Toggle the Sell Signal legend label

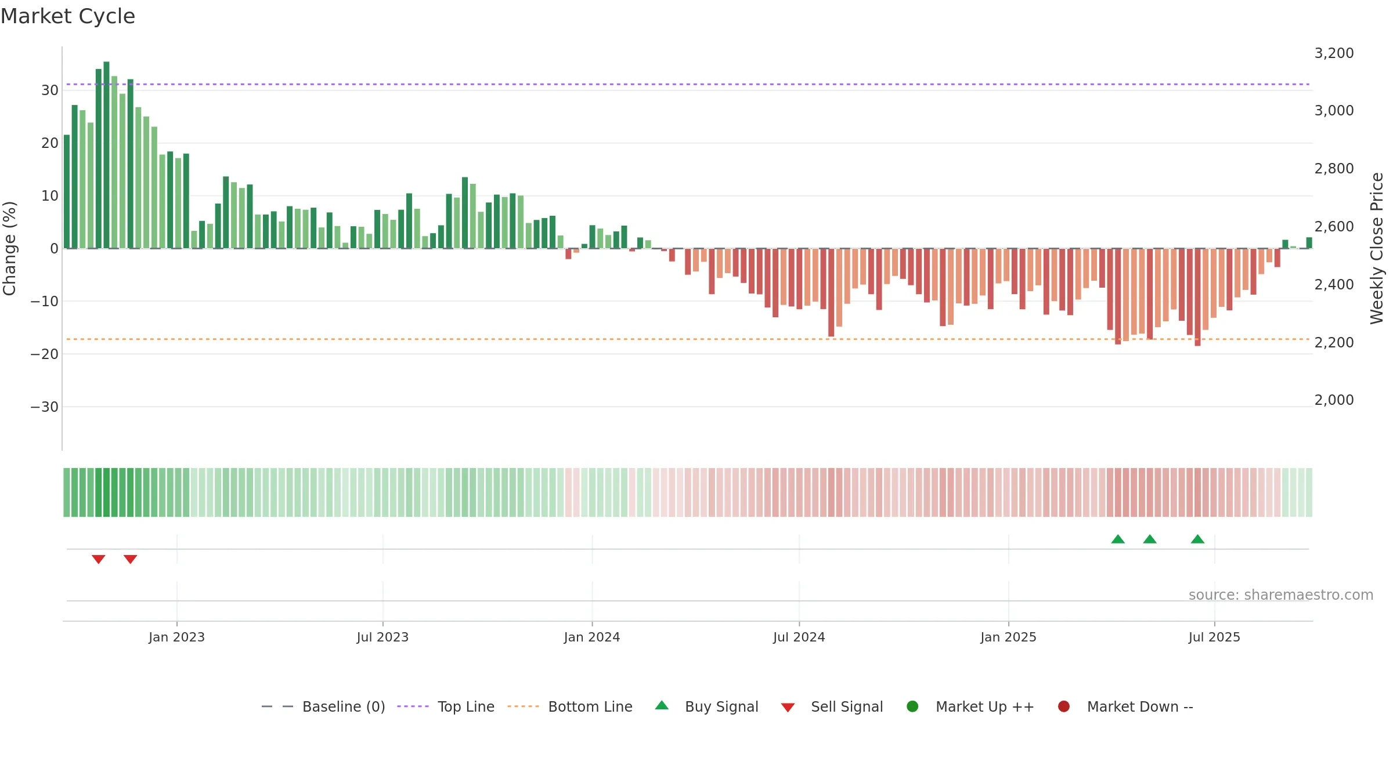(x=847, y=706)
